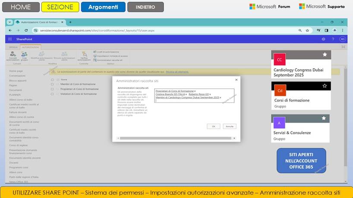
Task: Click the blue Argomenti button
Action: tap(103, 7)
